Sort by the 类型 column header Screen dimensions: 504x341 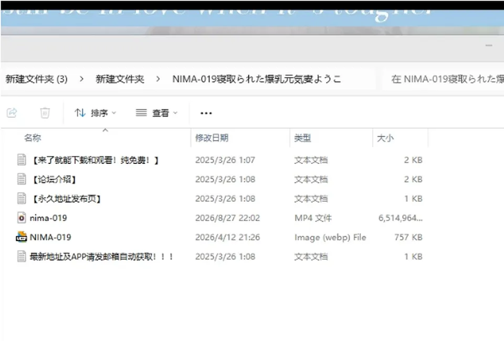pyautogui.click(x=302, y=138)
